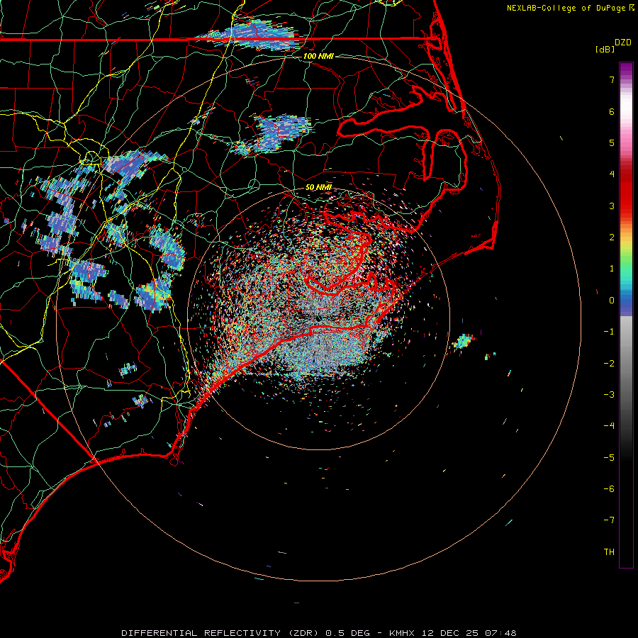Viewport: 638px width, 638px height.
Task: Click the TH threshold label on scale
Action: pos(609,552)
